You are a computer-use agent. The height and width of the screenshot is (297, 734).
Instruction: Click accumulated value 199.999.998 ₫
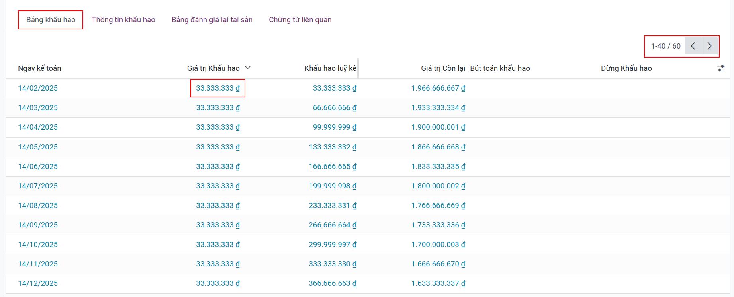pyautogui.click(x=332, y=186)
